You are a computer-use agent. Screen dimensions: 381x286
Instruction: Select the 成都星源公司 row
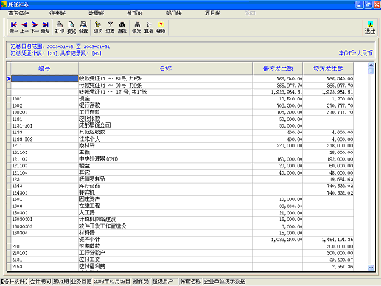(x=182, y=125)
